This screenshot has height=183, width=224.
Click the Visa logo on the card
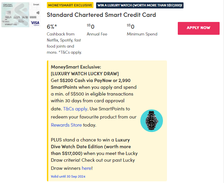[x=35, y=23]
